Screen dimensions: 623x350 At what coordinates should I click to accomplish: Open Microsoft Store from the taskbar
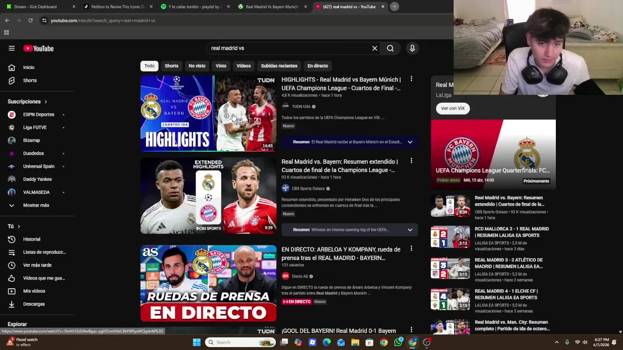click(x=369, y=342)
